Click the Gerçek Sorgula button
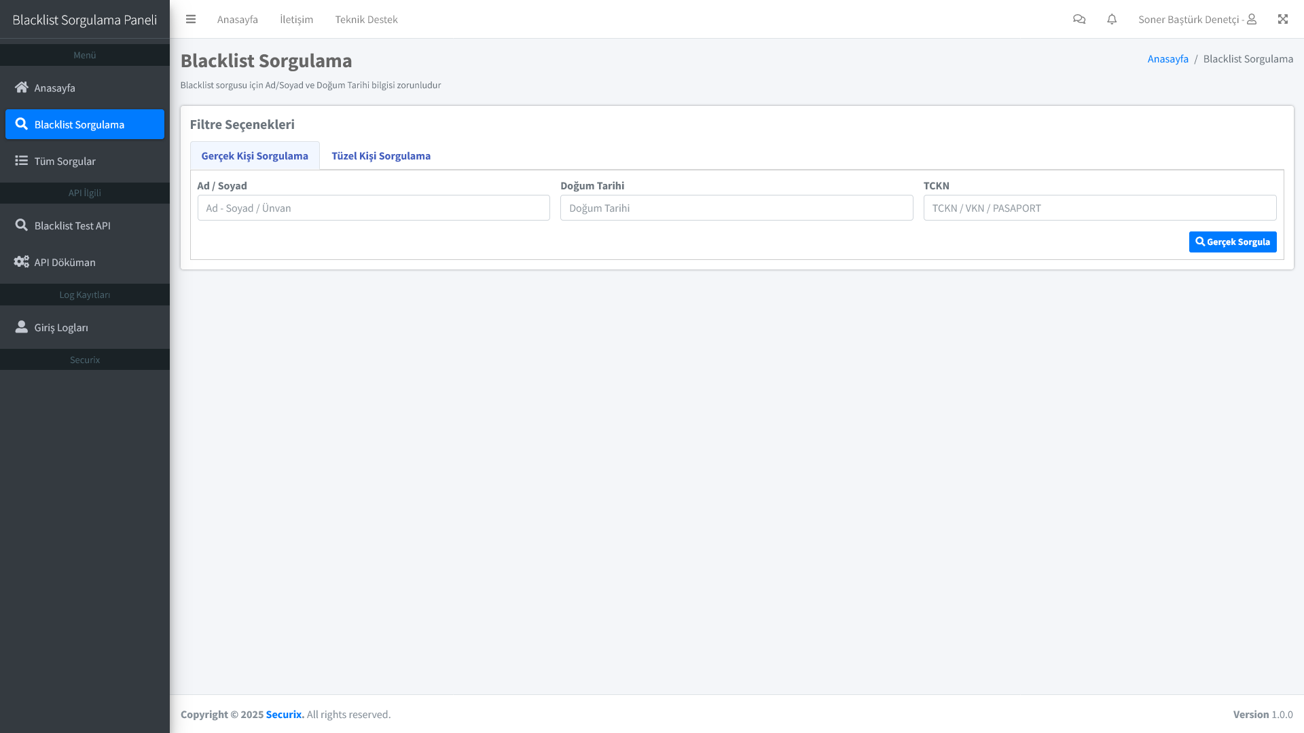The image size is (1304, 733). pyautogui.click(x=1233, y=242)
